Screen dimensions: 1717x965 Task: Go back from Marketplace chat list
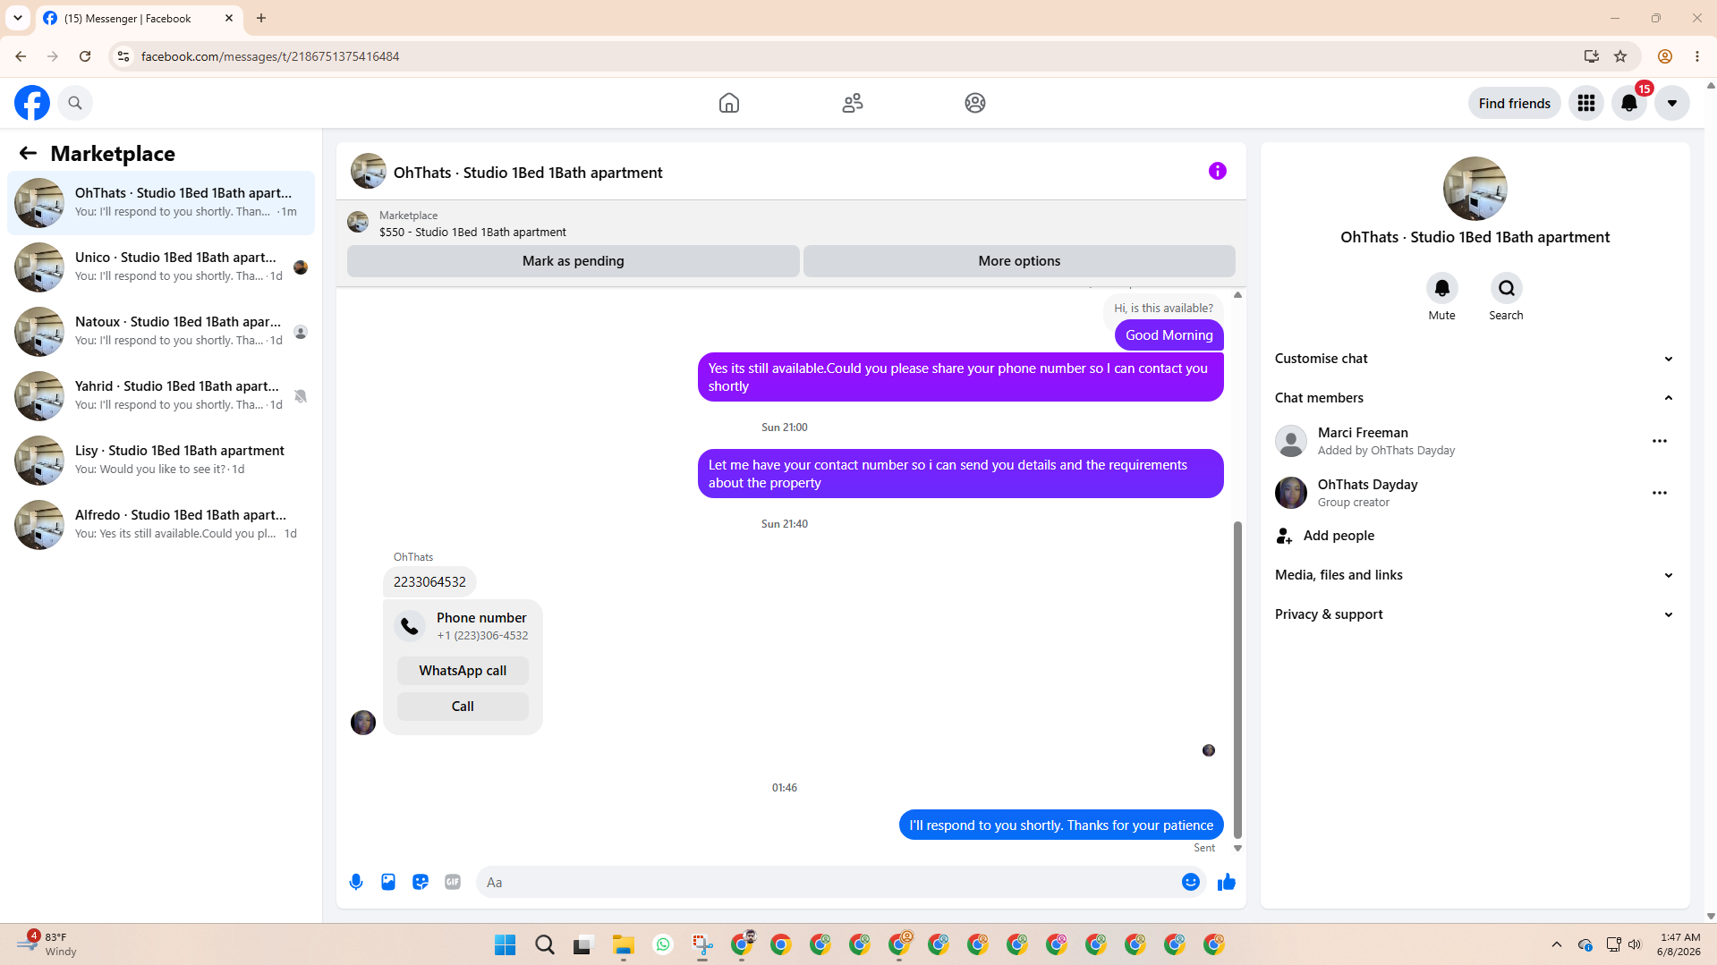[28, 153]
